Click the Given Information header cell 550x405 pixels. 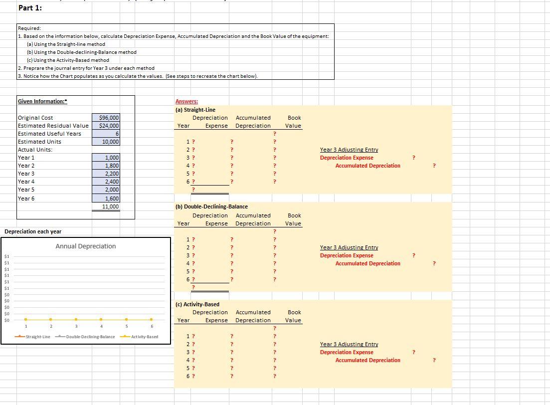click(x=42, y=101)
